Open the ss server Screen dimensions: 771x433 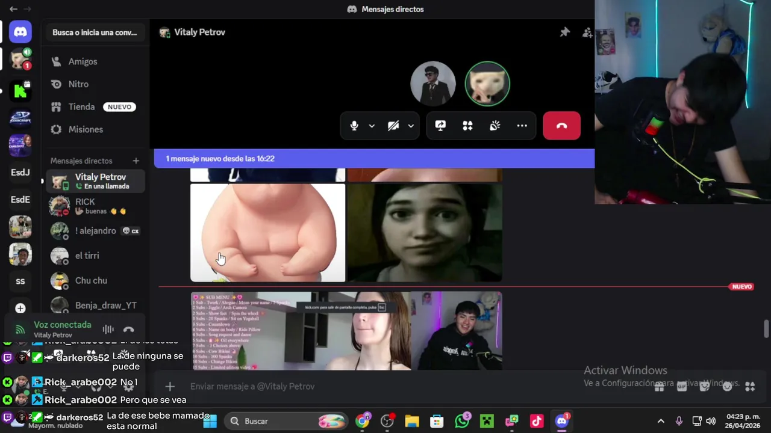click(x=20, y=281)
